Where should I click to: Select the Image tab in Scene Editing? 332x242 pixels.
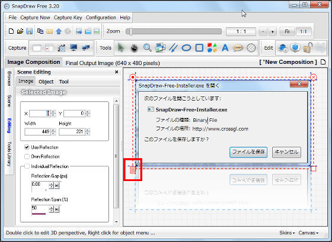(x=25, y=81)
